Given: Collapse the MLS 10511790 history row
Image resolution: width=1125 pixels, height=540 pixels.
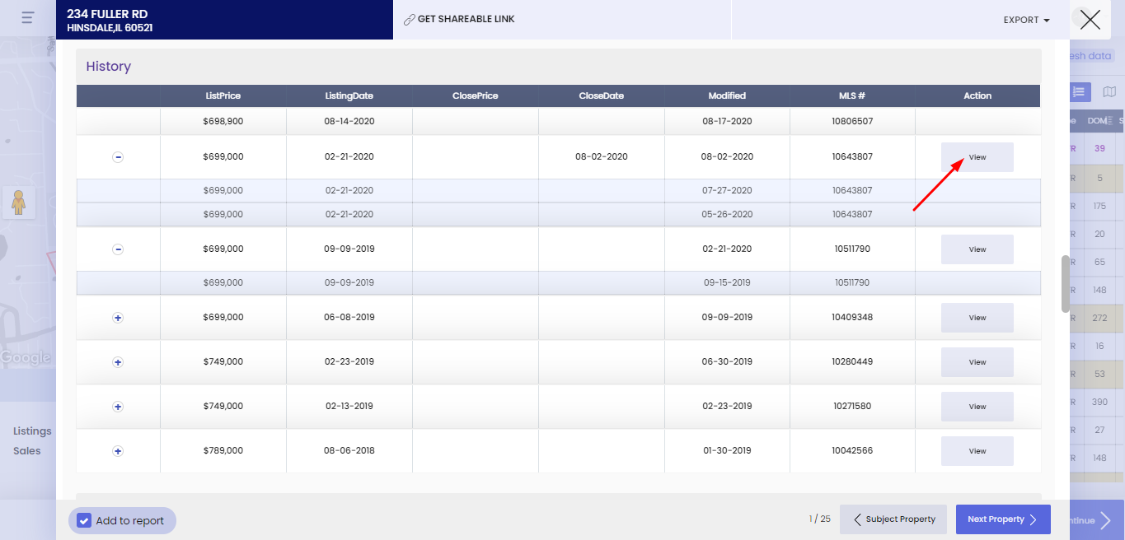Looking at the screenshot, I should click(x=118, y=249).
